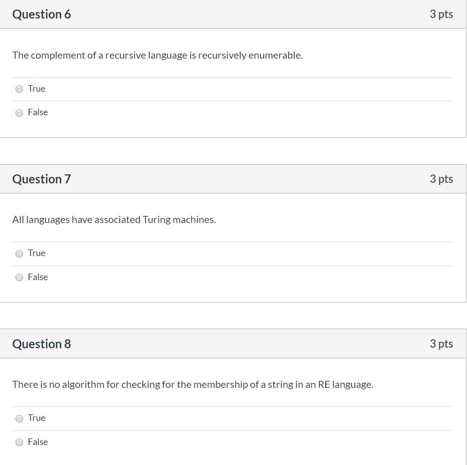Click the True label text in Question 6

click(37, 88)
